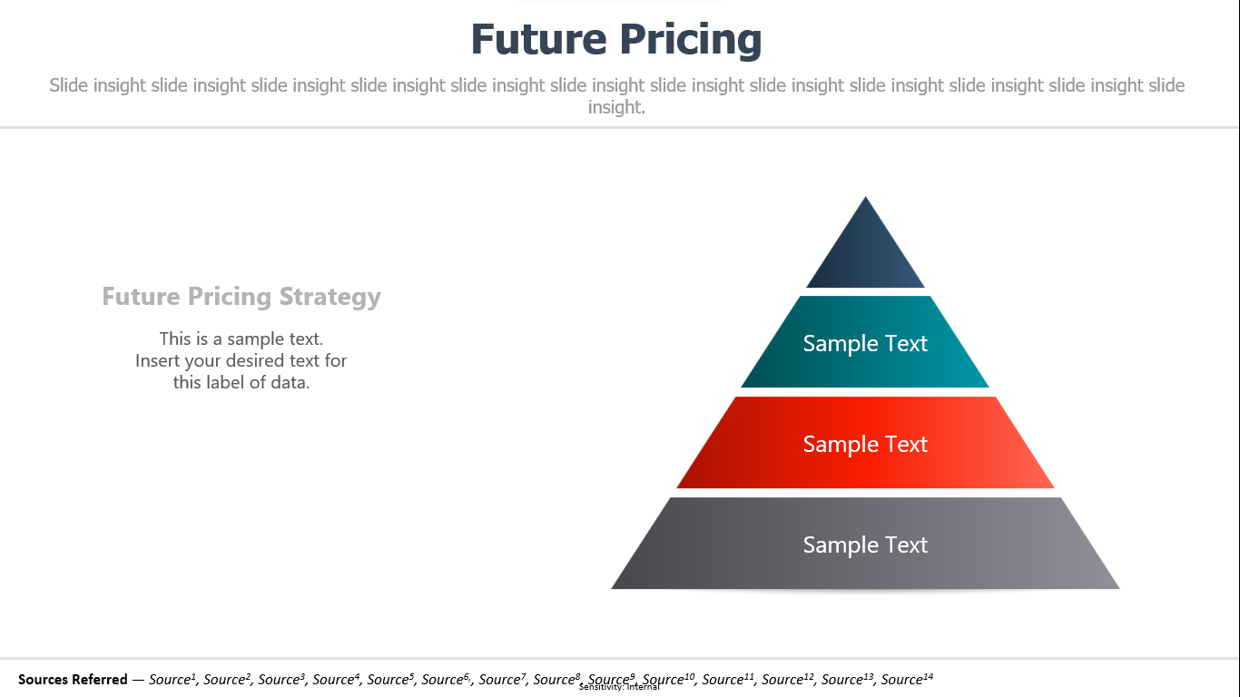
Task: Click the Source1 reference in footer
Action: pyautogui.click(x=172, y=679)
